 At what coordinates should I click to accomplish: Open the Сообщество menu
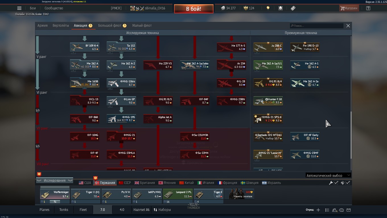click(54, 8)
